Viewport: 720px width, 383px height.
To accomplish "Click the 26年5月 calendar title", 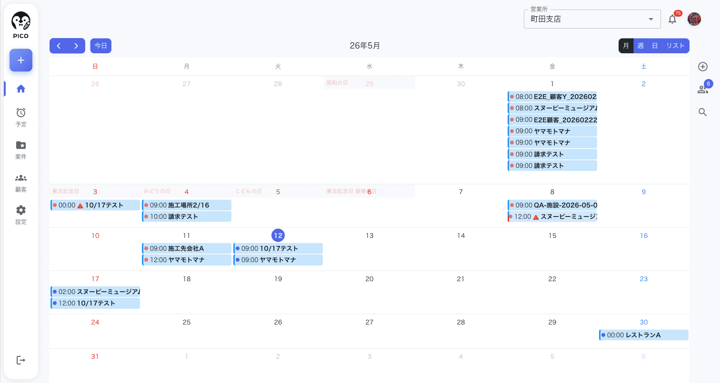I will point(365,46).
